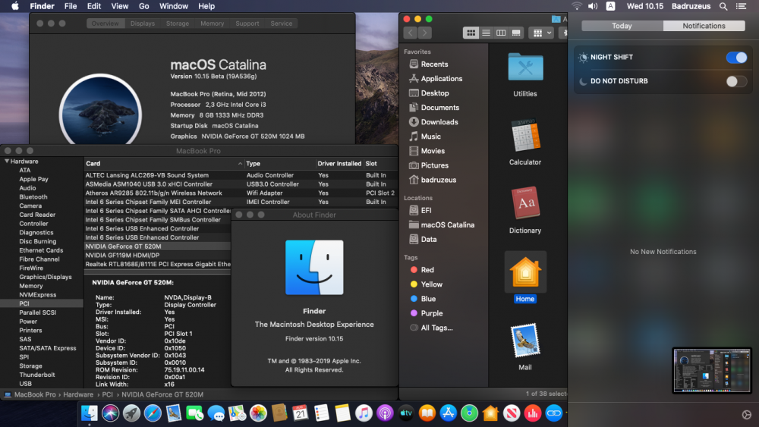The image size is (759, 427).
Task: Click All Tags in Finder sidebar
Action: coord(436,328)
